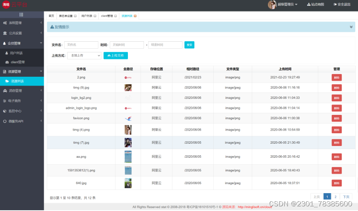Close the client管理 tab
The width and height of the screenshot is (358, 211).
[115, 16]
